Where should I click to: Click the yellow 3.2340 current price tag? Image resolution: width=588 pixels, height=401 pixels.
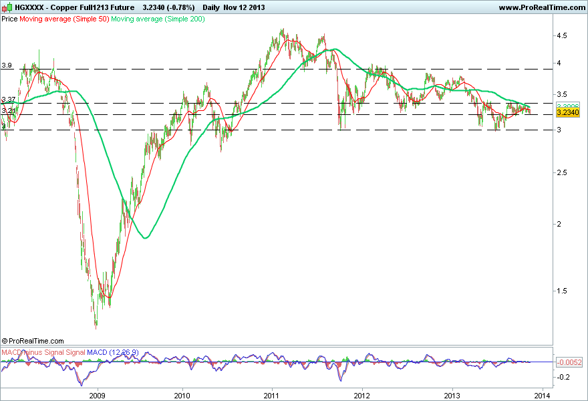(x=568, y=112)
